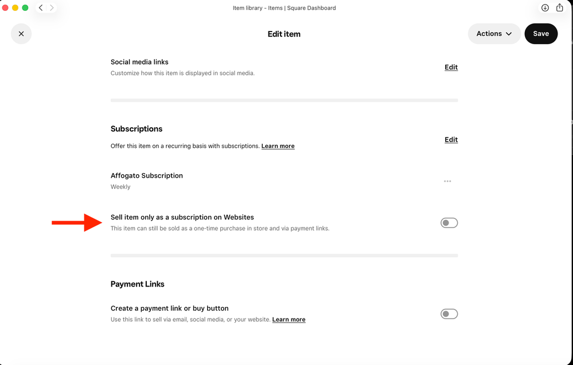Click the browser forward arrow
The width and height of the screenshot is (573, 365).
pos(52,7)
